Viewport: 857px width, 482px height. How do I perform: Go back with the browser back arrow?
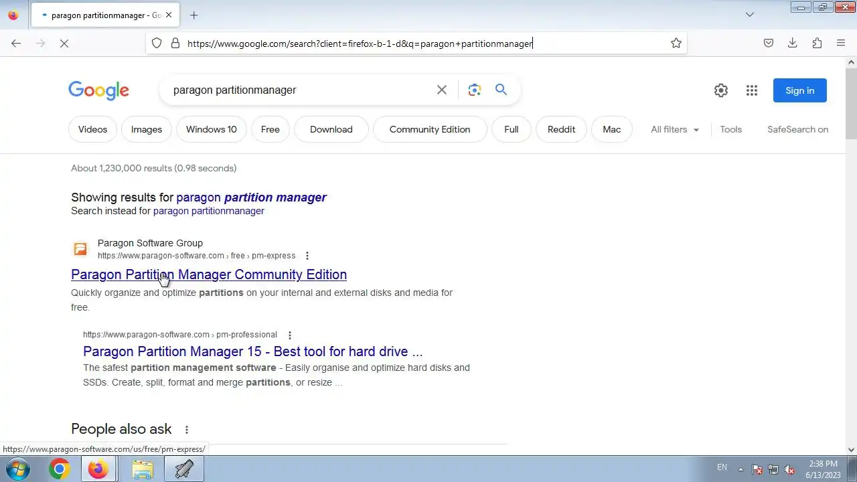click(x=16, y=43)
